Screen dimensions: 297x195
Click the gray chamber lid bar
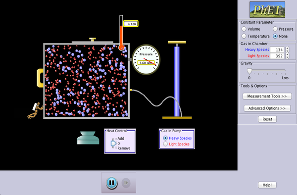[x=93, y=43]
